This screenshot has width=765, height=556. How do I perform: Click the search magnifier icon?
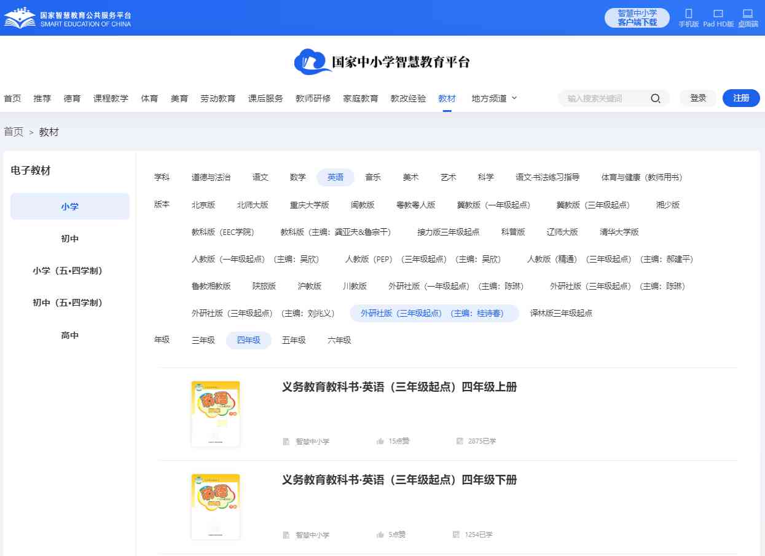click(656, 98)
